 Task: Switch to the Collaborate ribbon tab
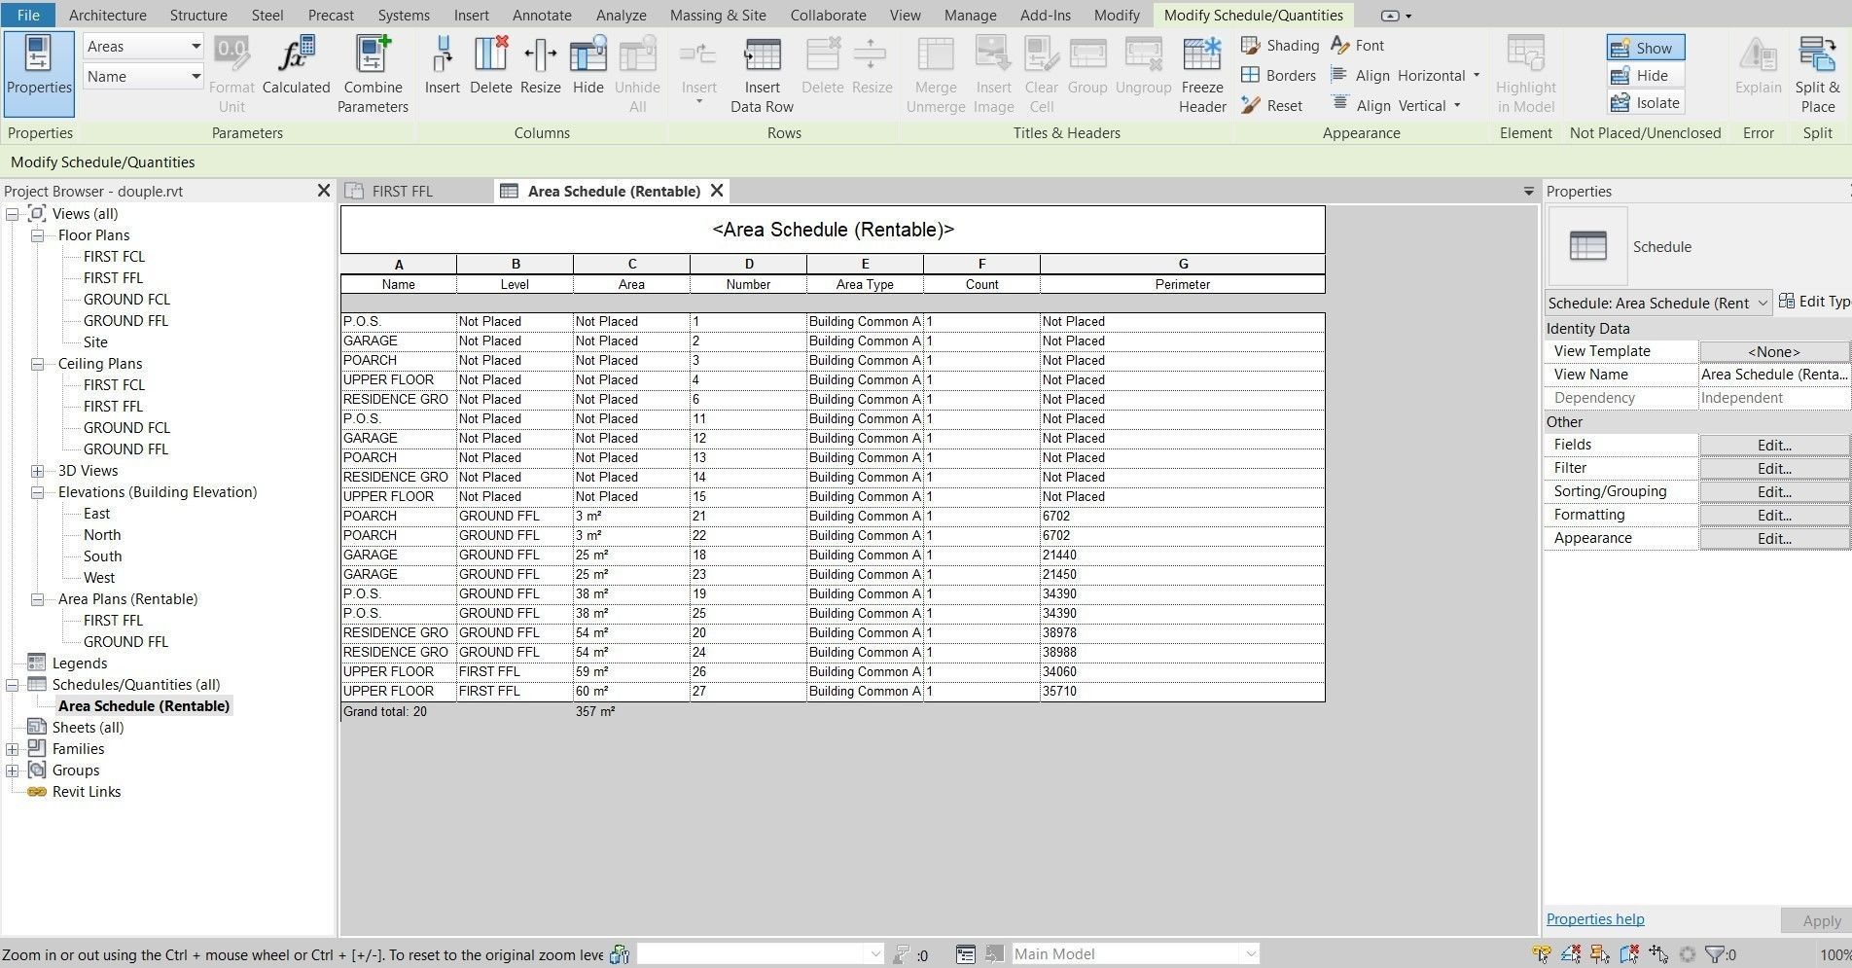coord(828,15)
